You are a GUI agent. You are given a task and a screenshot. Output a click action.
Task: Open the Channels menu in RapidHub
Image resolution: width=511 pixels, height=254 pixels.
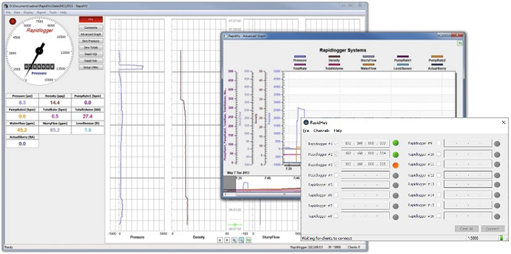[321, 131]
